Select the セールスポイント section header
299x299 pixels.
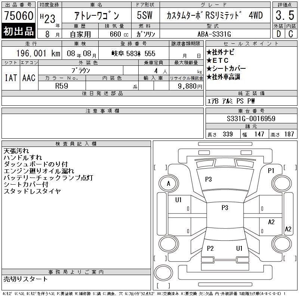(251, 44)
